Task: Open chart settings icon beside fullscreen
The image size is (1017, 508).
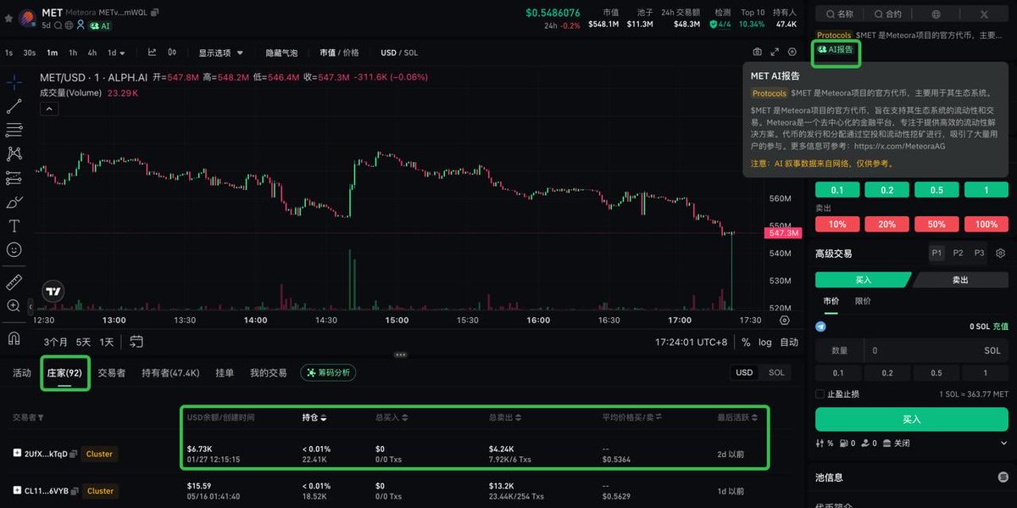Action: click(791, 53)
